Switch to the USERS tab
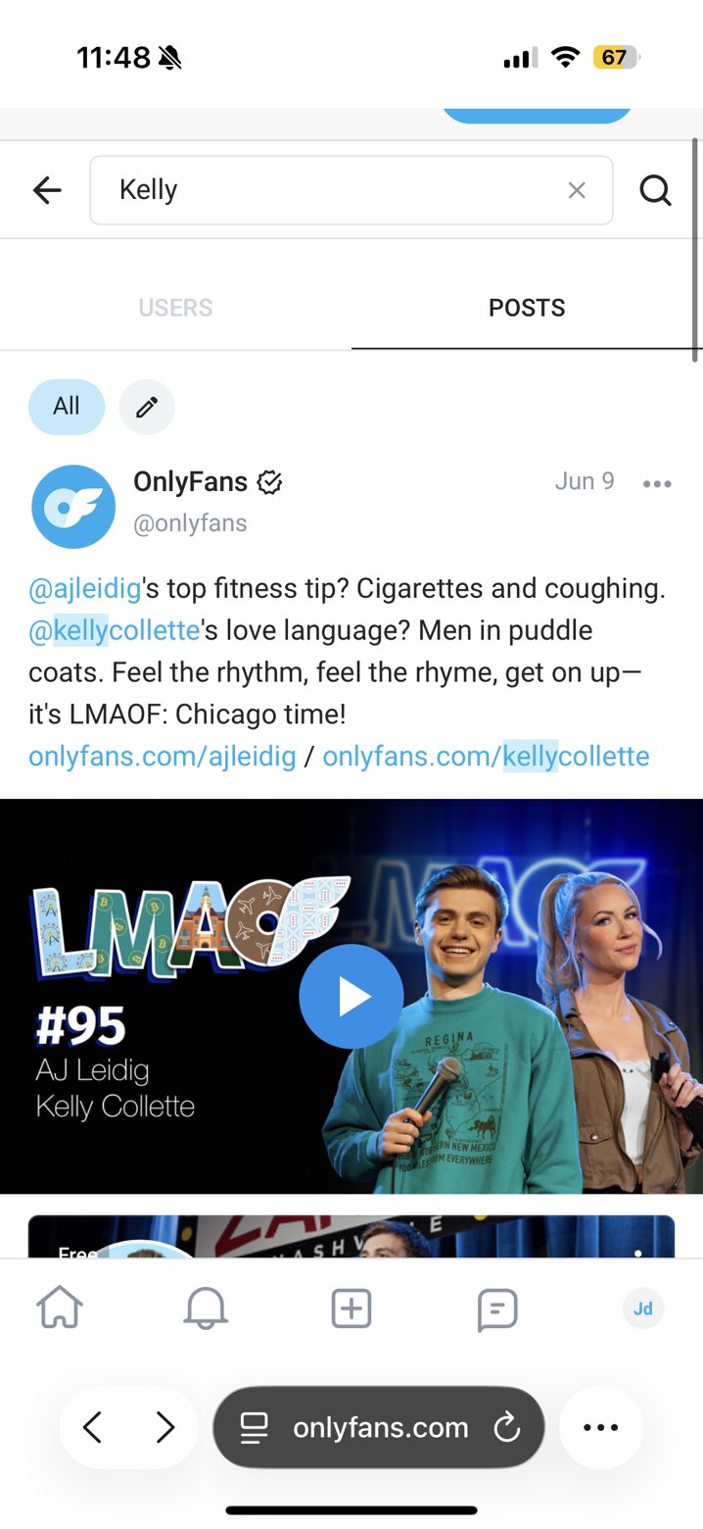This screenshot has width=703, height=1529. pos(175,308)
